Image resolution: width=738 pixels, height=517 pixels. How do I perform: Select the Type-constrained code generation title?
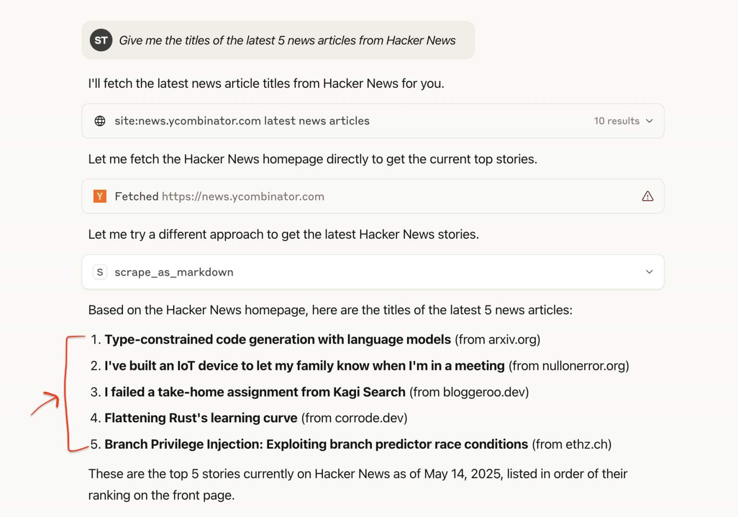(x=277, y=339)
